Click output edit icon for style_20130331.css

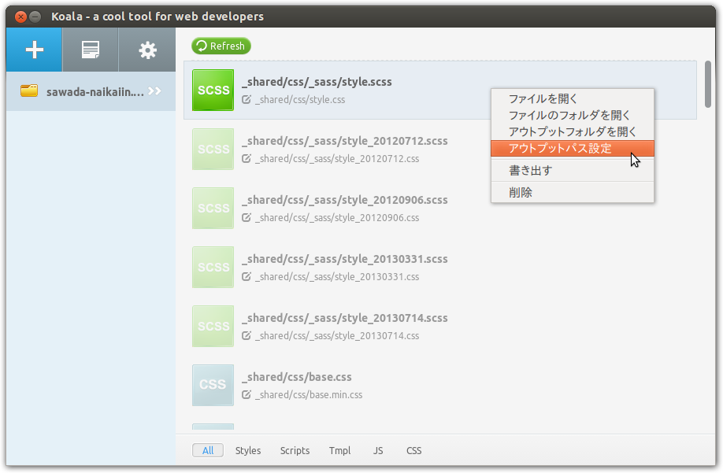coord(247,276)
